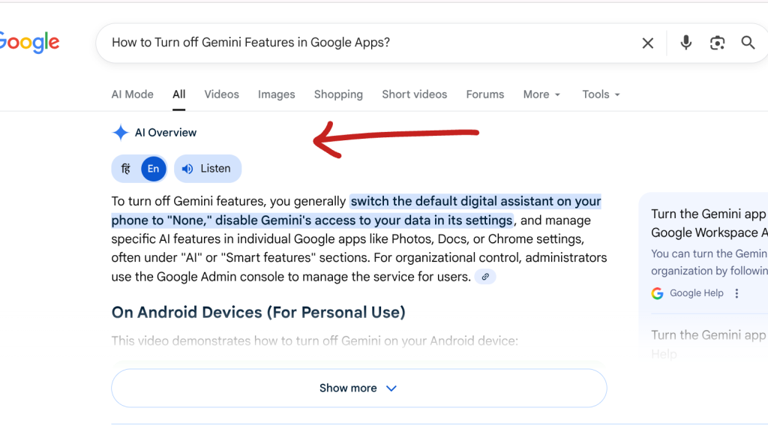Click the search magnifier icon
The width and height of the screenshot is (768, 432).
[x=748, y=43]
